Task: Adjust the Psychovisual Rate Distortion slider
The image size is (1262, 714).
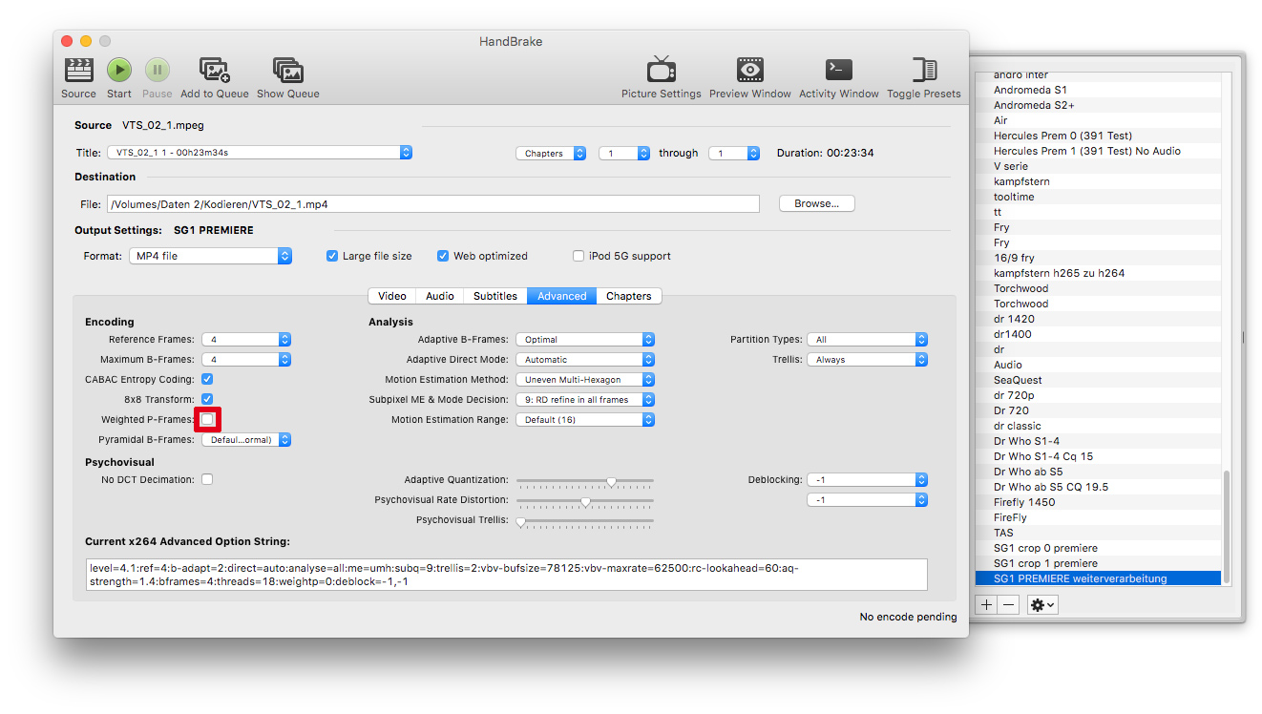Action: [x=585, y=501]
